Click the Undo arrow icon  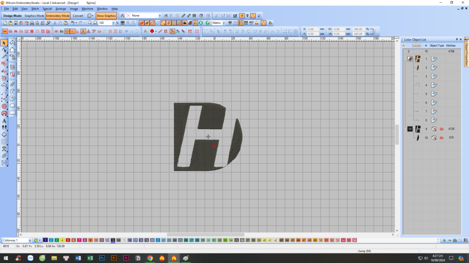tap(72, 22)
